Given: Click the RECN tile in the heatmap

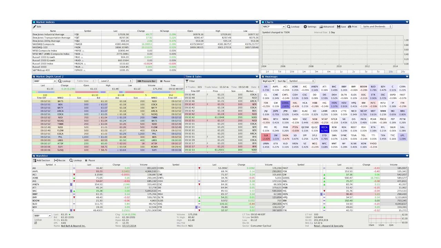Looking at the screenshot, I should 324,129.
